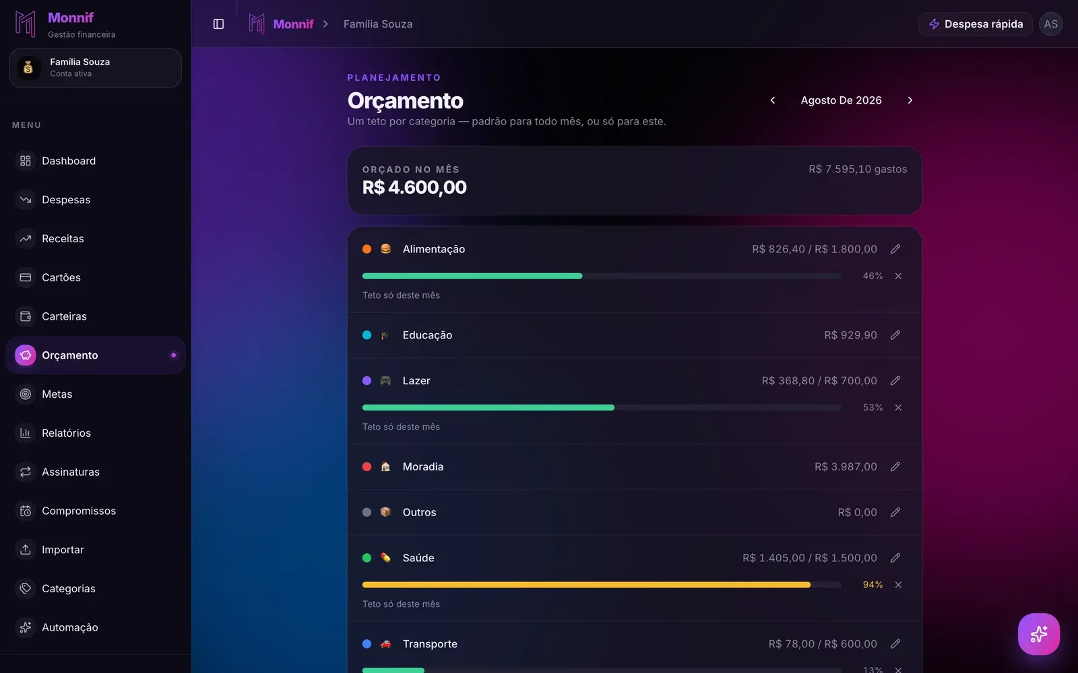Click the Alimentação burger emoji icon

[x=385, y=249]
